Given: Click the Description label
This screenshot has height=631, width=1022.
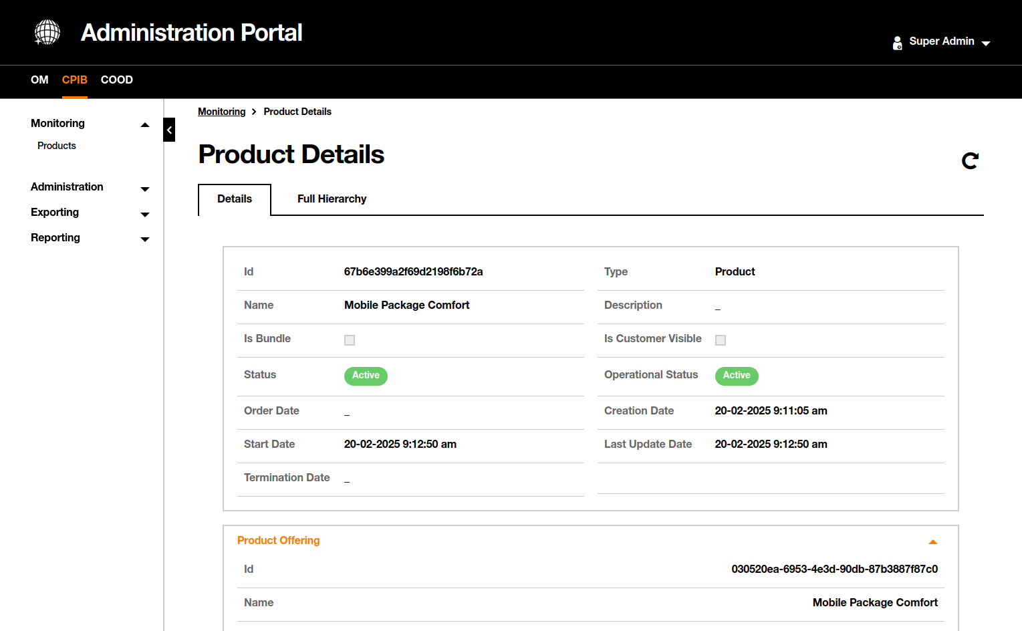Looking at the screenshot, I should 633,305.
